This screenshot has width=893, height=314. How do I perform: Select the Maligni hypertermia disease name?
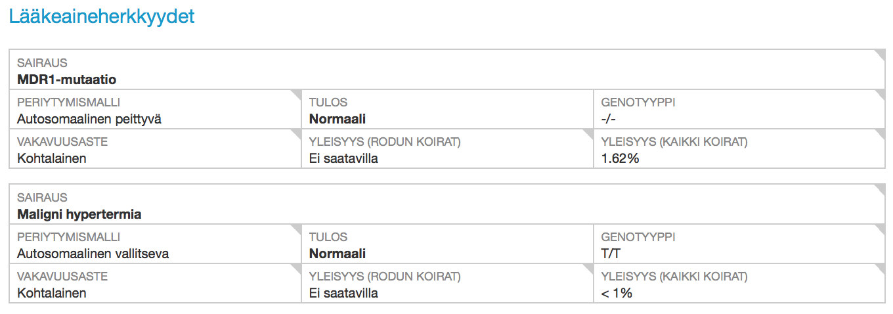coord(79,214)
